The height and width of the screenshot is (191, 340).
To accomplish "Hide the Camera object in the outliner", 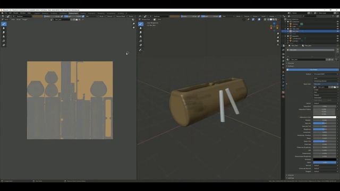I will point(338,24).
